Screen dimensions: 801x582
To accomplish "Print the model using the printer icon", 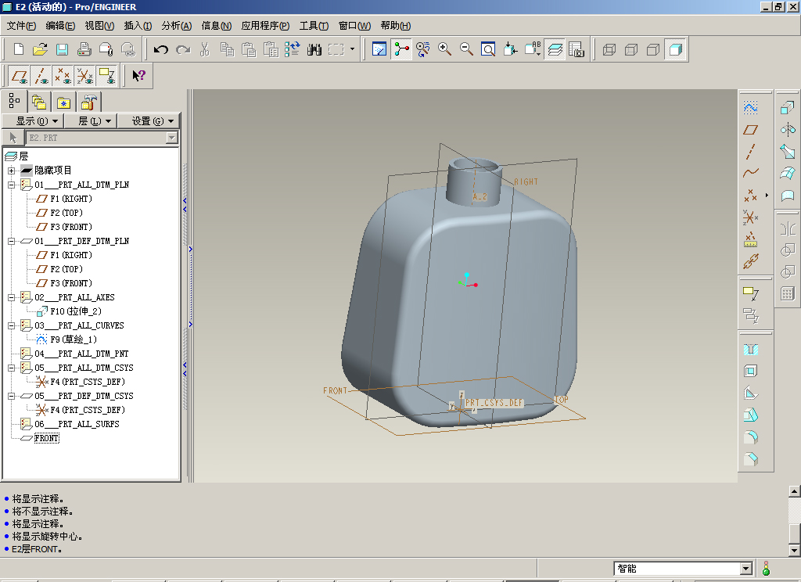I will pyautogui.click(x=84, y=49).
